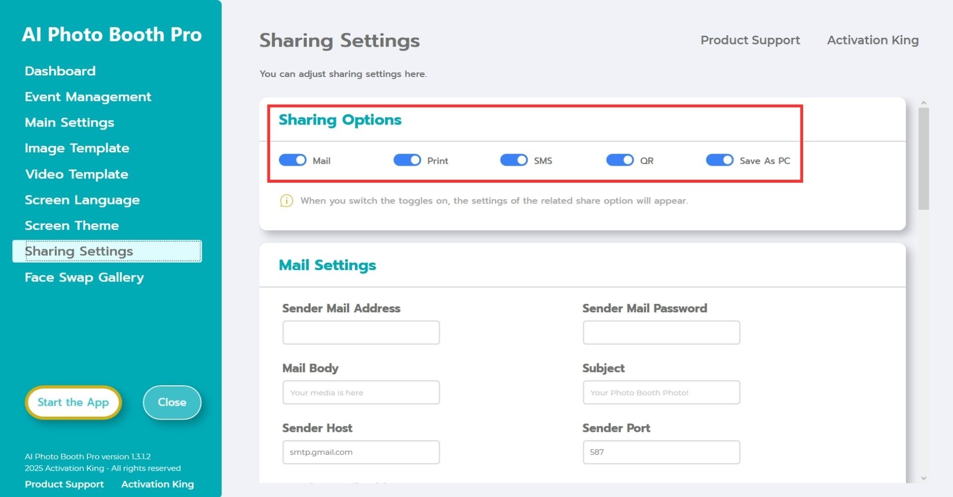Open Product Support link in header
The width and height of the screenshot is (953, 497).
tap(750, 40)
